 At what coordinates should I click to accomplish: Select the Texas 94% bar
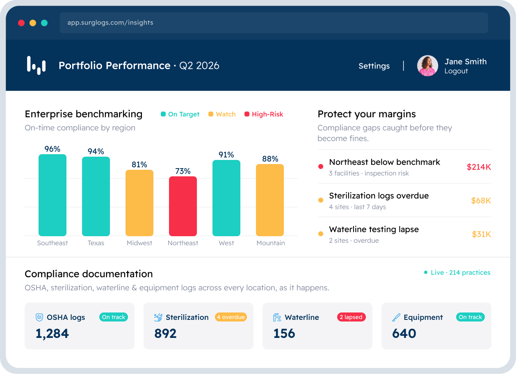point(96,196)
